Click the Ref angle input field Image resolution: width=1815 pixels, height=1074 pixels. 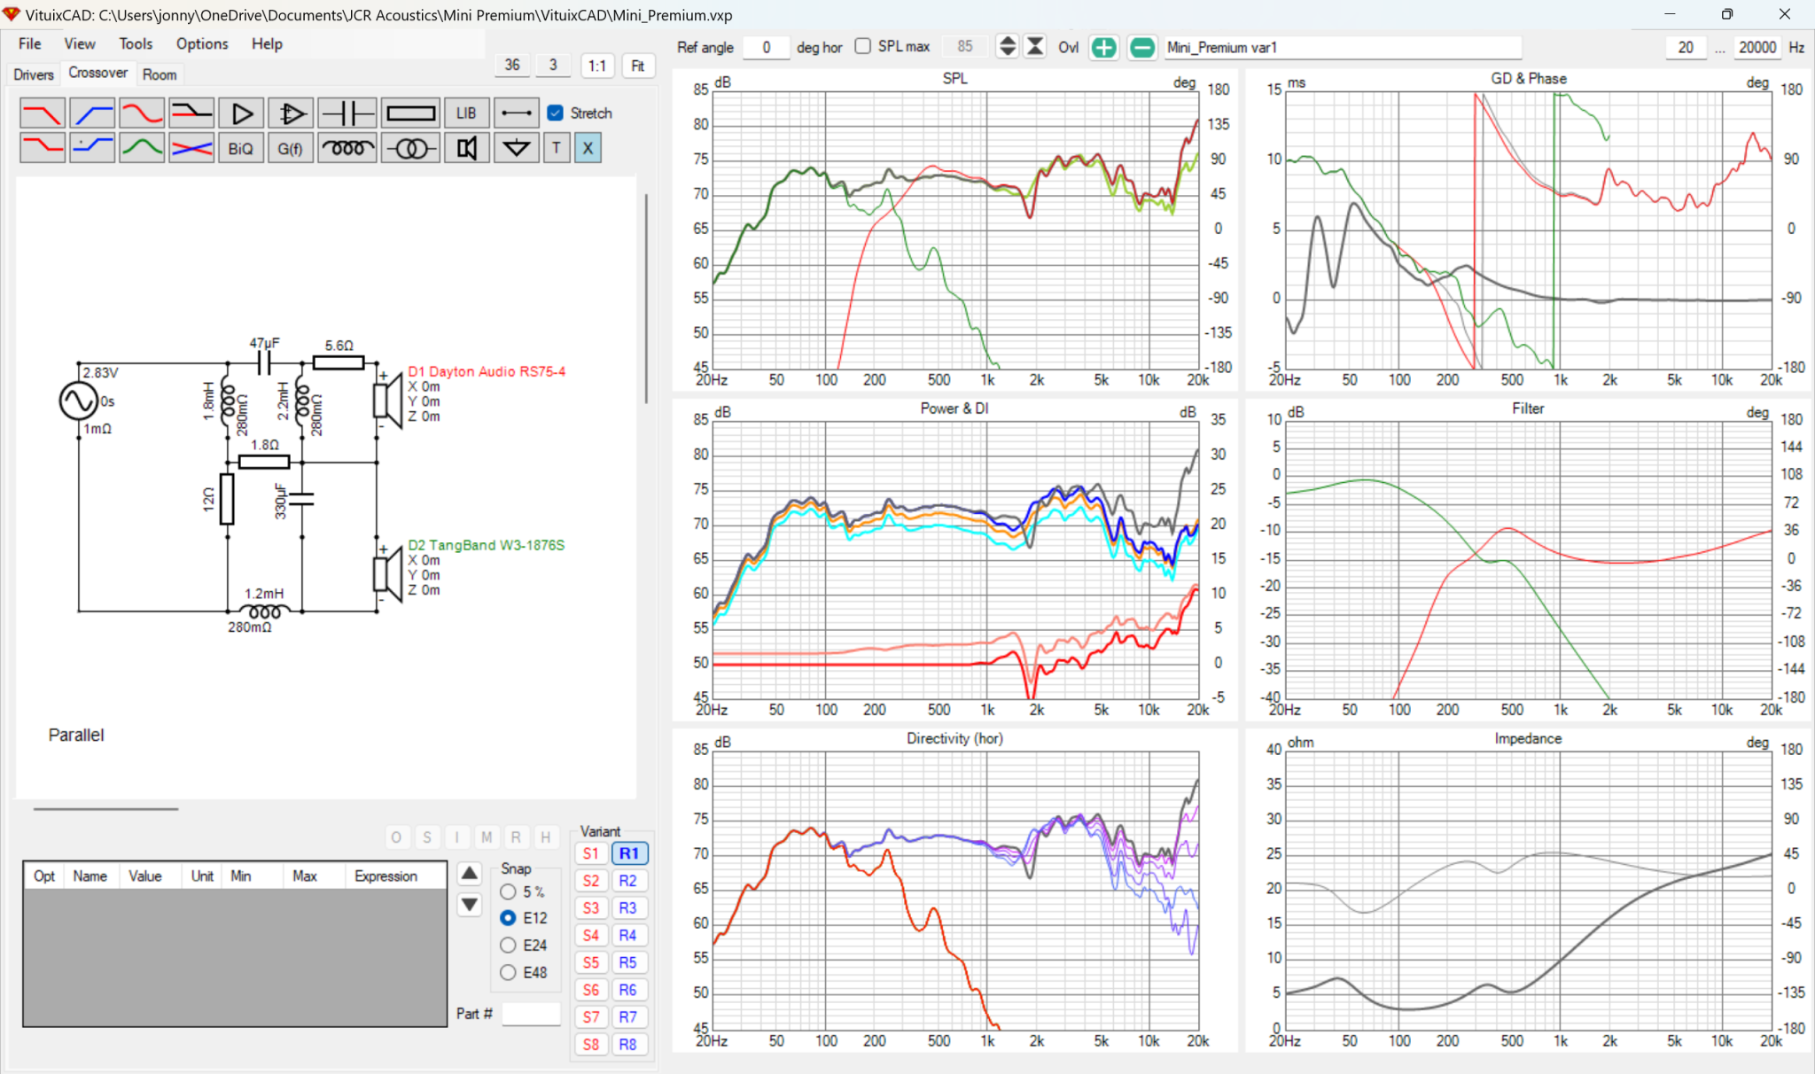click(x=766, y=47)
